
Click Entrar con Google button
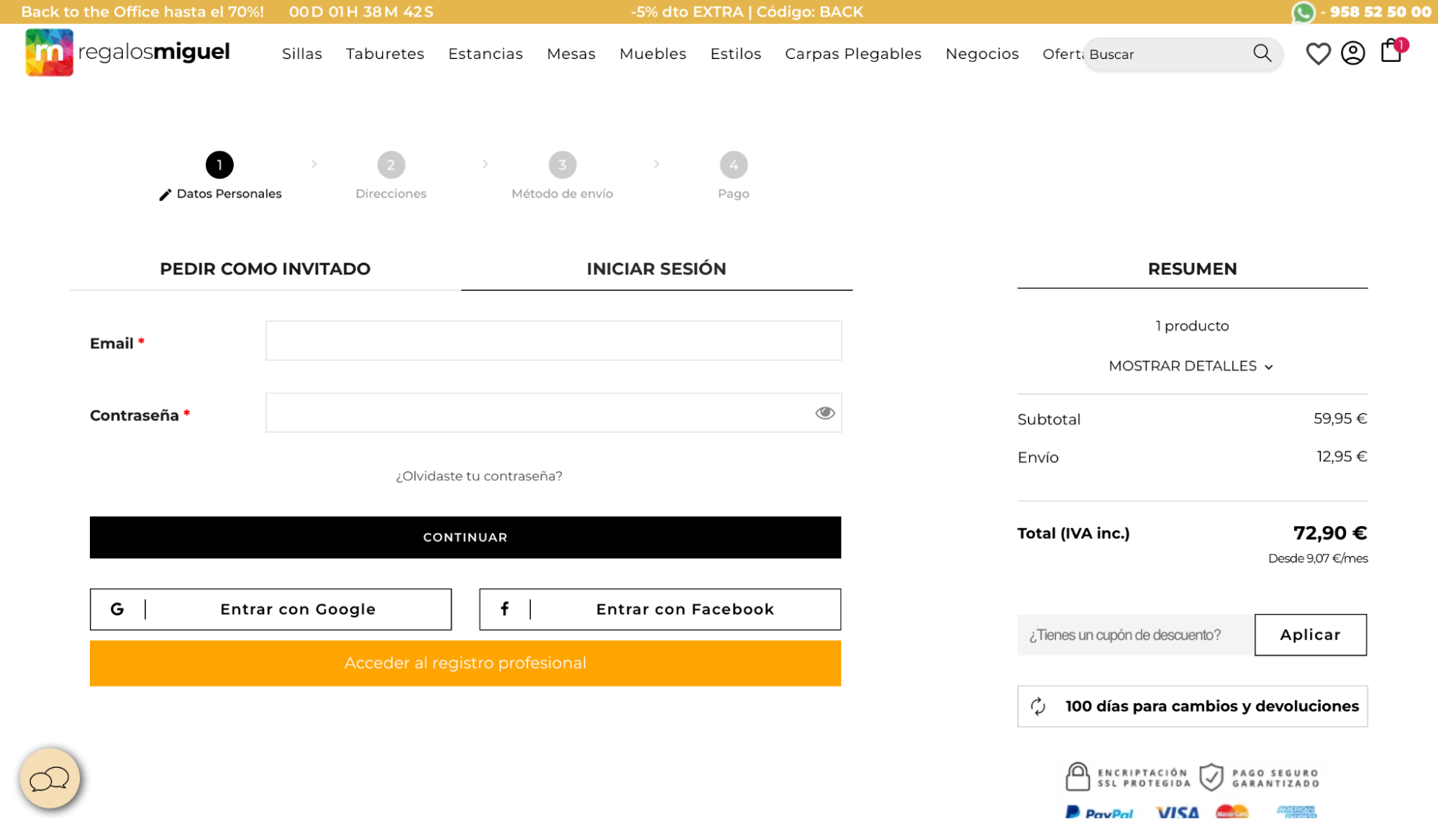click(x=270, y=609)
